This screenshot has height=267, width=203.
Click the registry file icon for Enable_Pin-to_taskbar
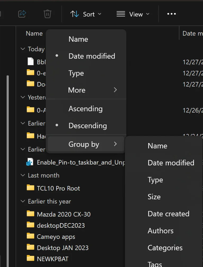point(30,162)
